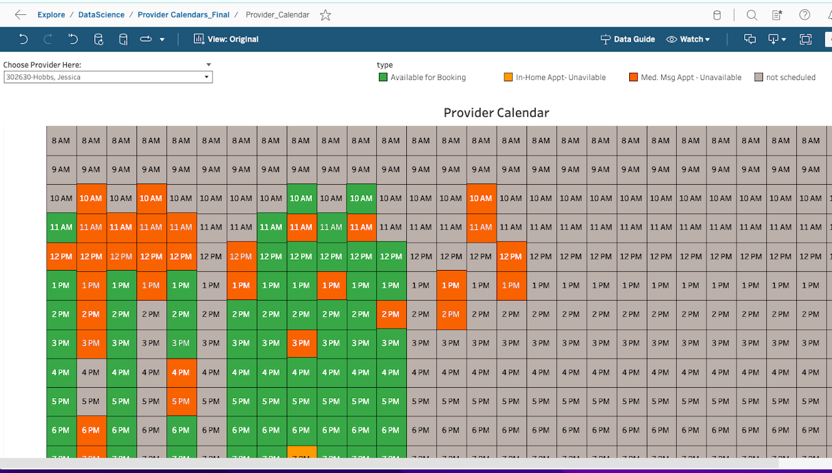Open the help question mark icon

coord(805,15)
